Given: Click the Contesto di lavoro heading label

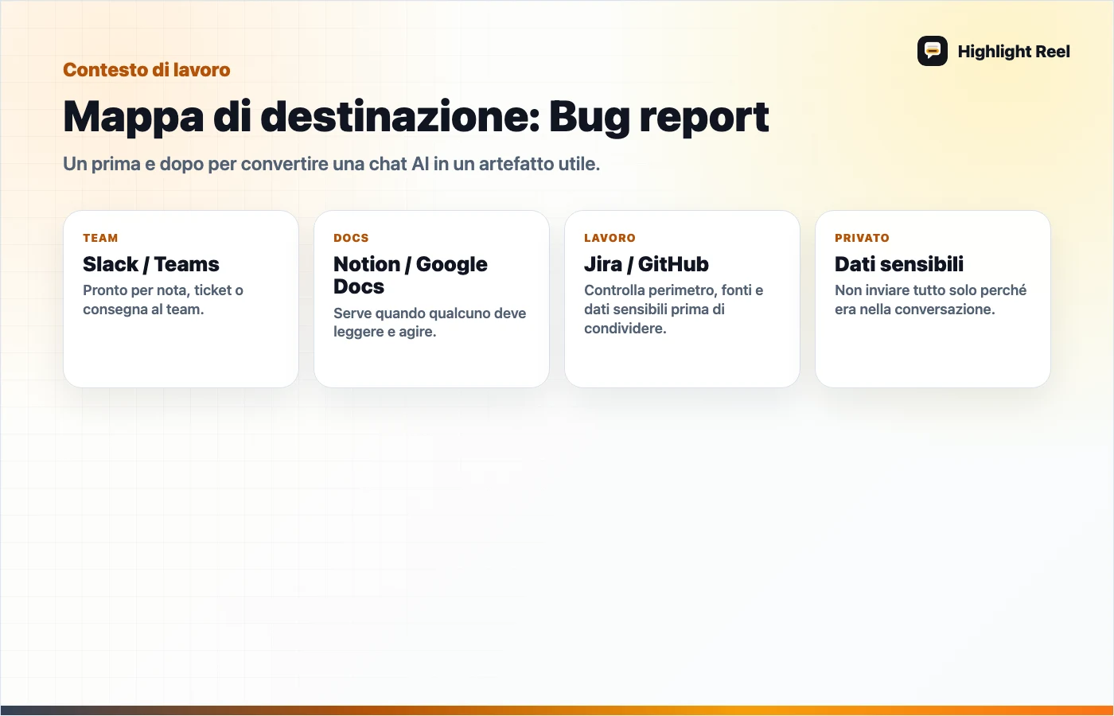Looking at the screenshot, I should coord(146,70).
